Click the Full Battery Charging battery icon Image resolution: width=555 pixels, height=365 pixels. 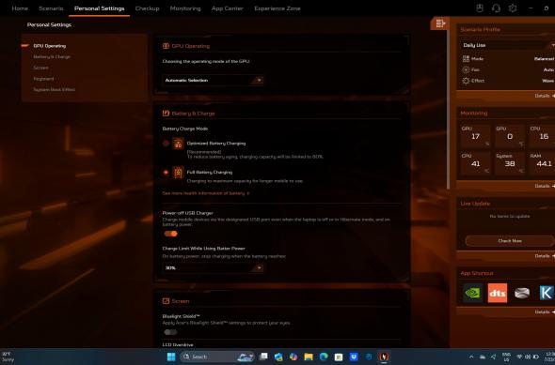click(x=178, y=173)
